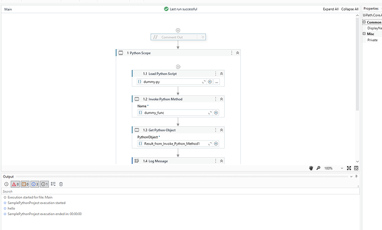Open expression editor for dummy_func field

pyautogui.click(x=210, y=113)
